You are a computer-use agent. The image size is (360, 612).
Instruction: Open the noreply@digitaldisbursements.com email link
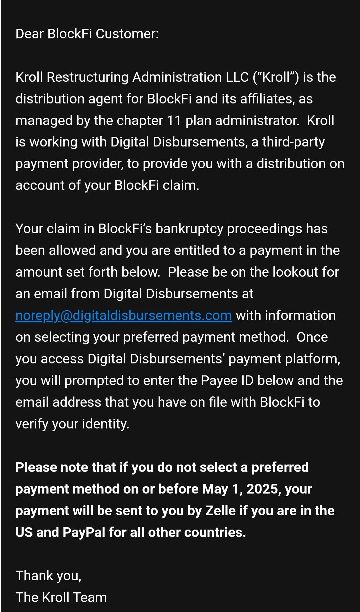pyautogui.click(x=123, y=316)
